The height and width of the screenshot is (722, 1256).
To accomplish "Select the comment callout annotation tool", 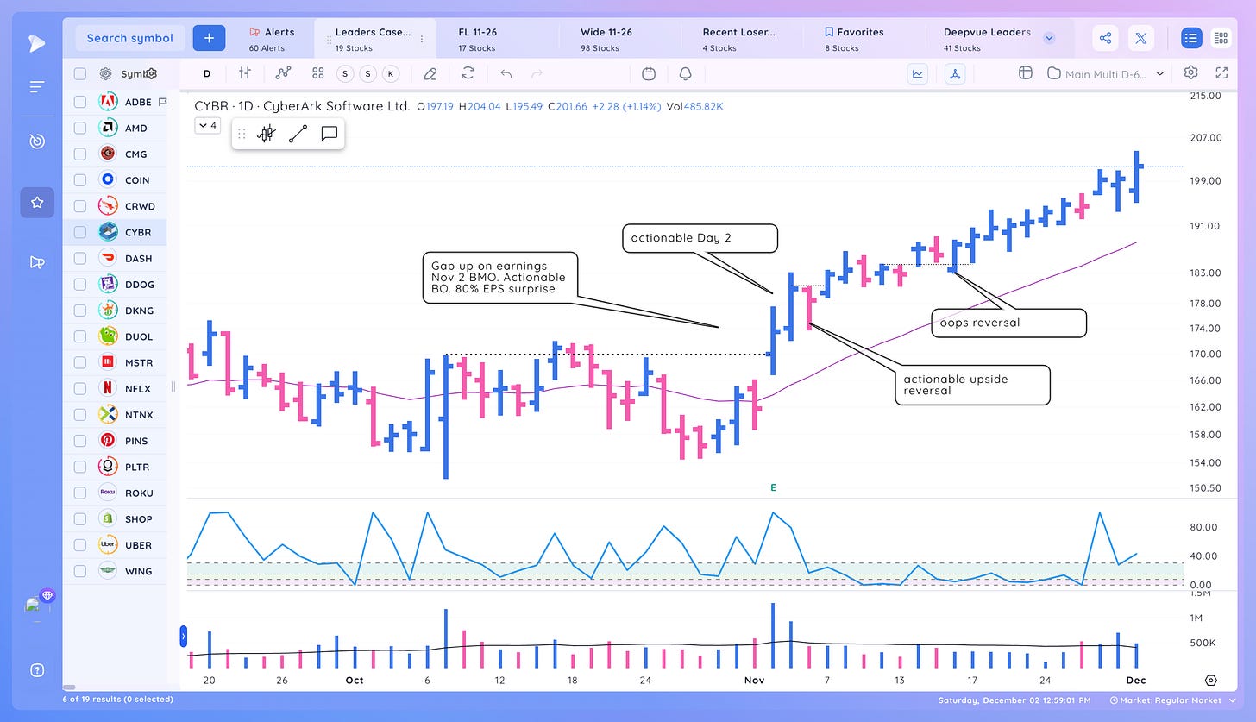I will (x=329, y=134).
